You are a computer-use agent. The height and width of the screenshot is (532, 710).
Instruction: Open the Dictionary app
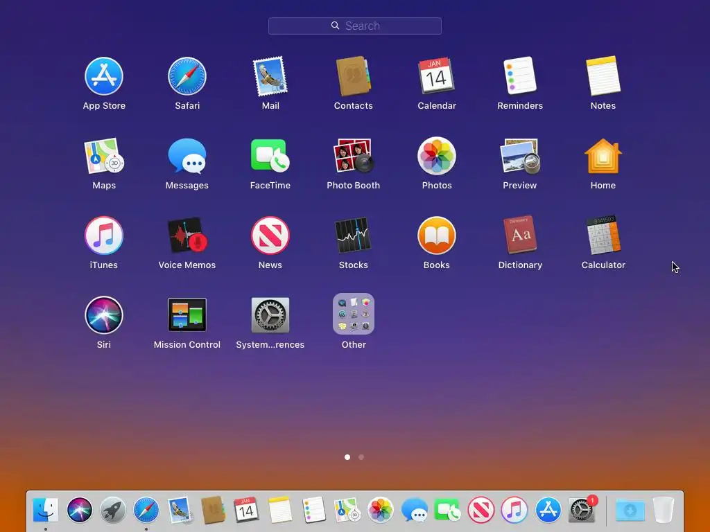520,236
